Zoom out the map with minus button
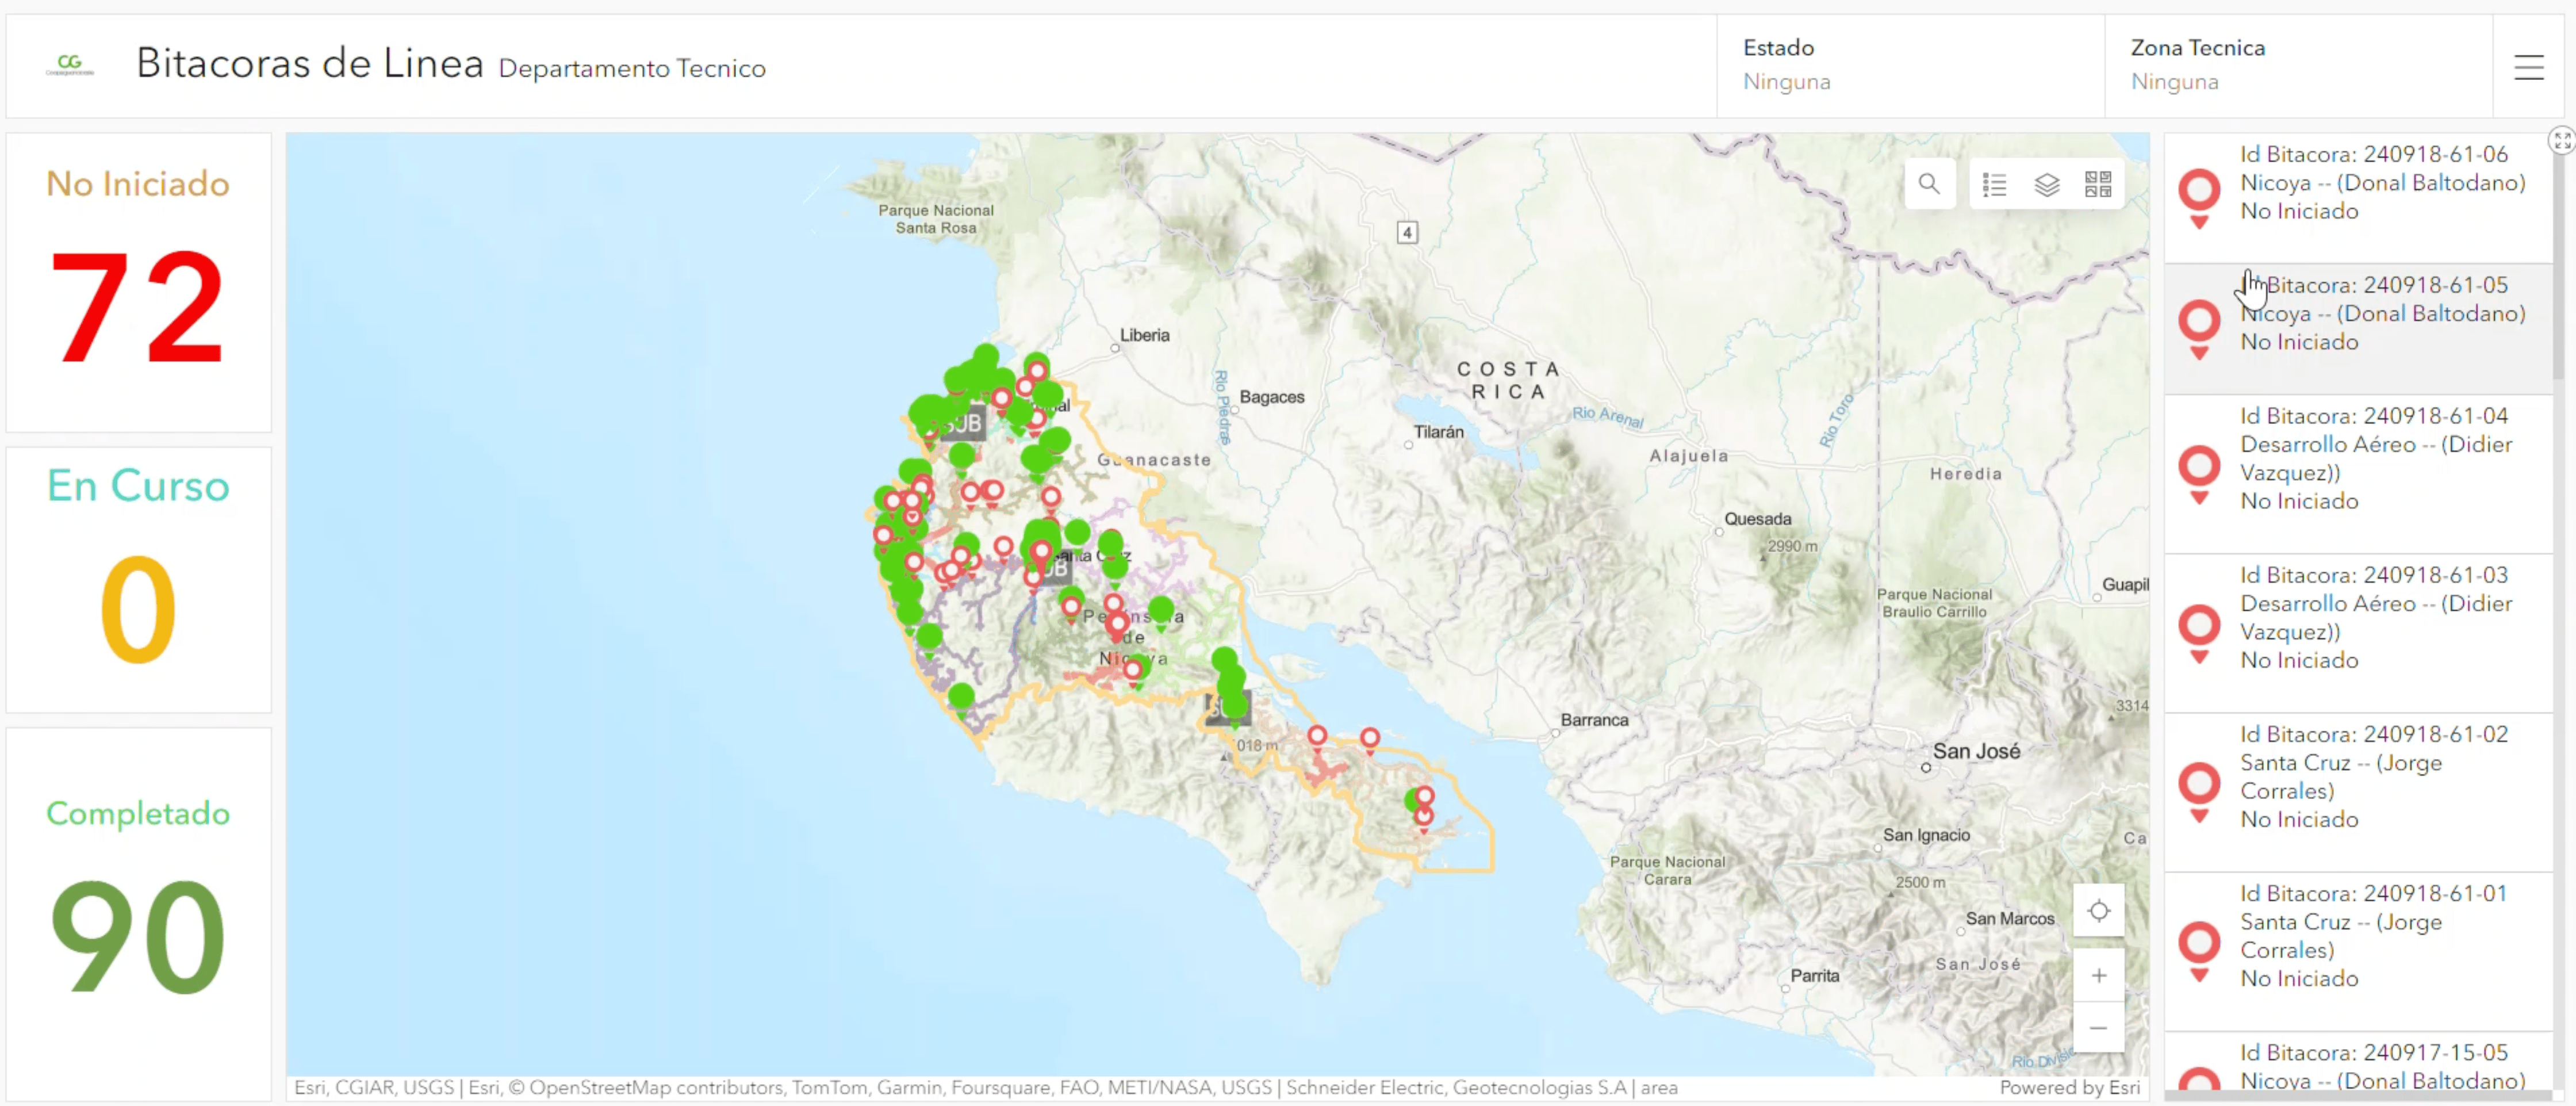 (2098, 1027)
